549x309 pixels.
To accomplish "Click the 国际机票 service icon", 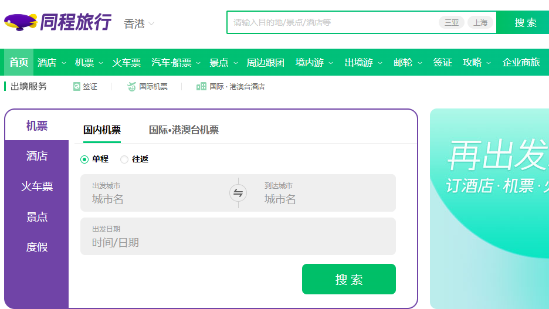I will point(132,87).
